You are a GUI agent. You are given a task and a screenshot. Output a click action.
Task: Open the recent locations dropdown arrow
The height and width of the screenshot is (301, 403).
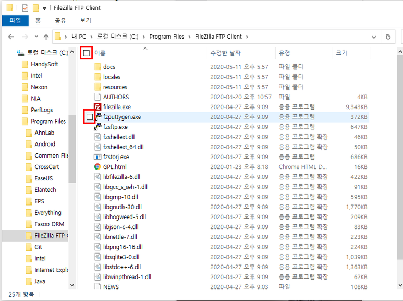[x=36, y=37]
